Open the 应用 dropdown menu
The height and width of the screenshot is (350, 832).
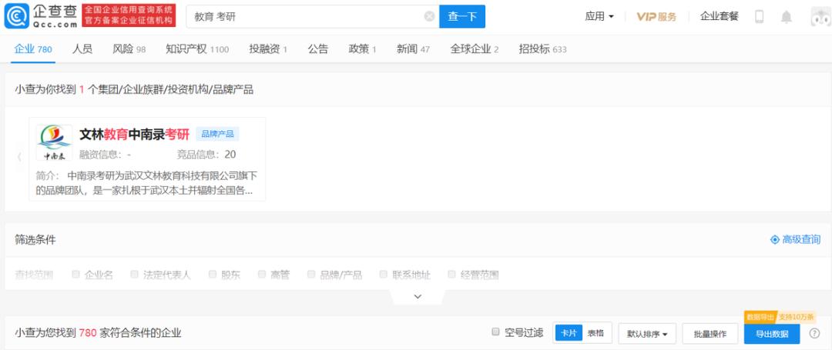point(599,16)
